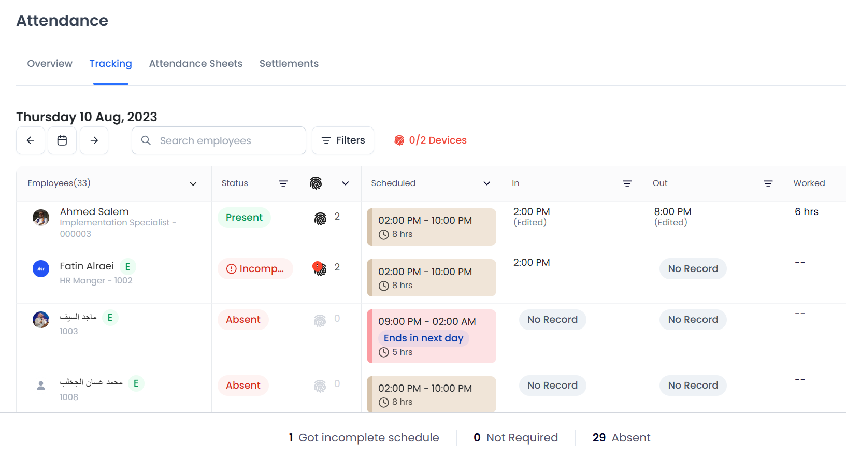Open the In column filter

627,183
